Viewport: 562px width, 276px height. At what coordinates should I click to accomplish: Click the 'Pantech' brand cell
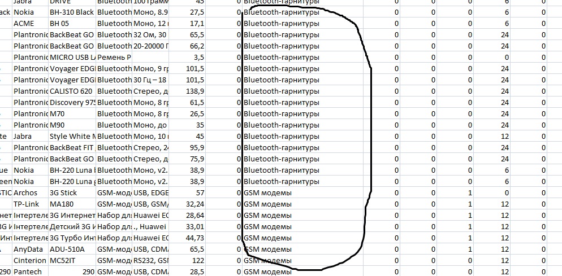(31, 271)
